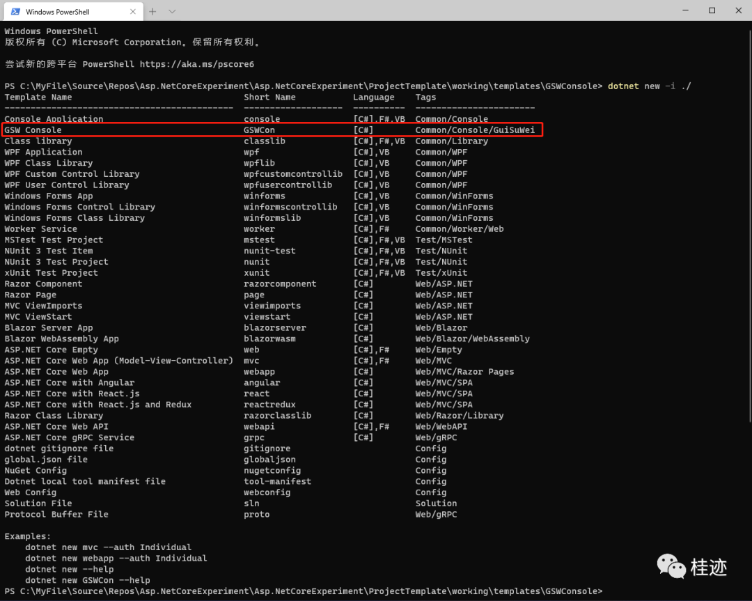Open the https://aka.ms/pscore6 link
752x601 pixels.
pyautogui.click(x=196, y=64)
